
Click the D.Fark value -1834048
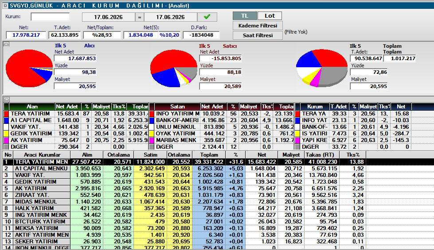tap(202, 35)
